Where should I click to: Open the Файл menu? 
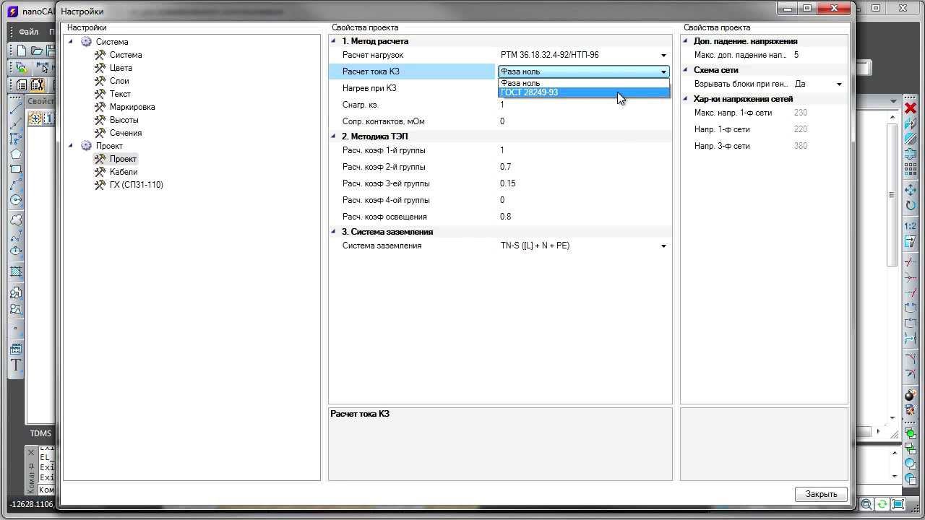(29, 32)
